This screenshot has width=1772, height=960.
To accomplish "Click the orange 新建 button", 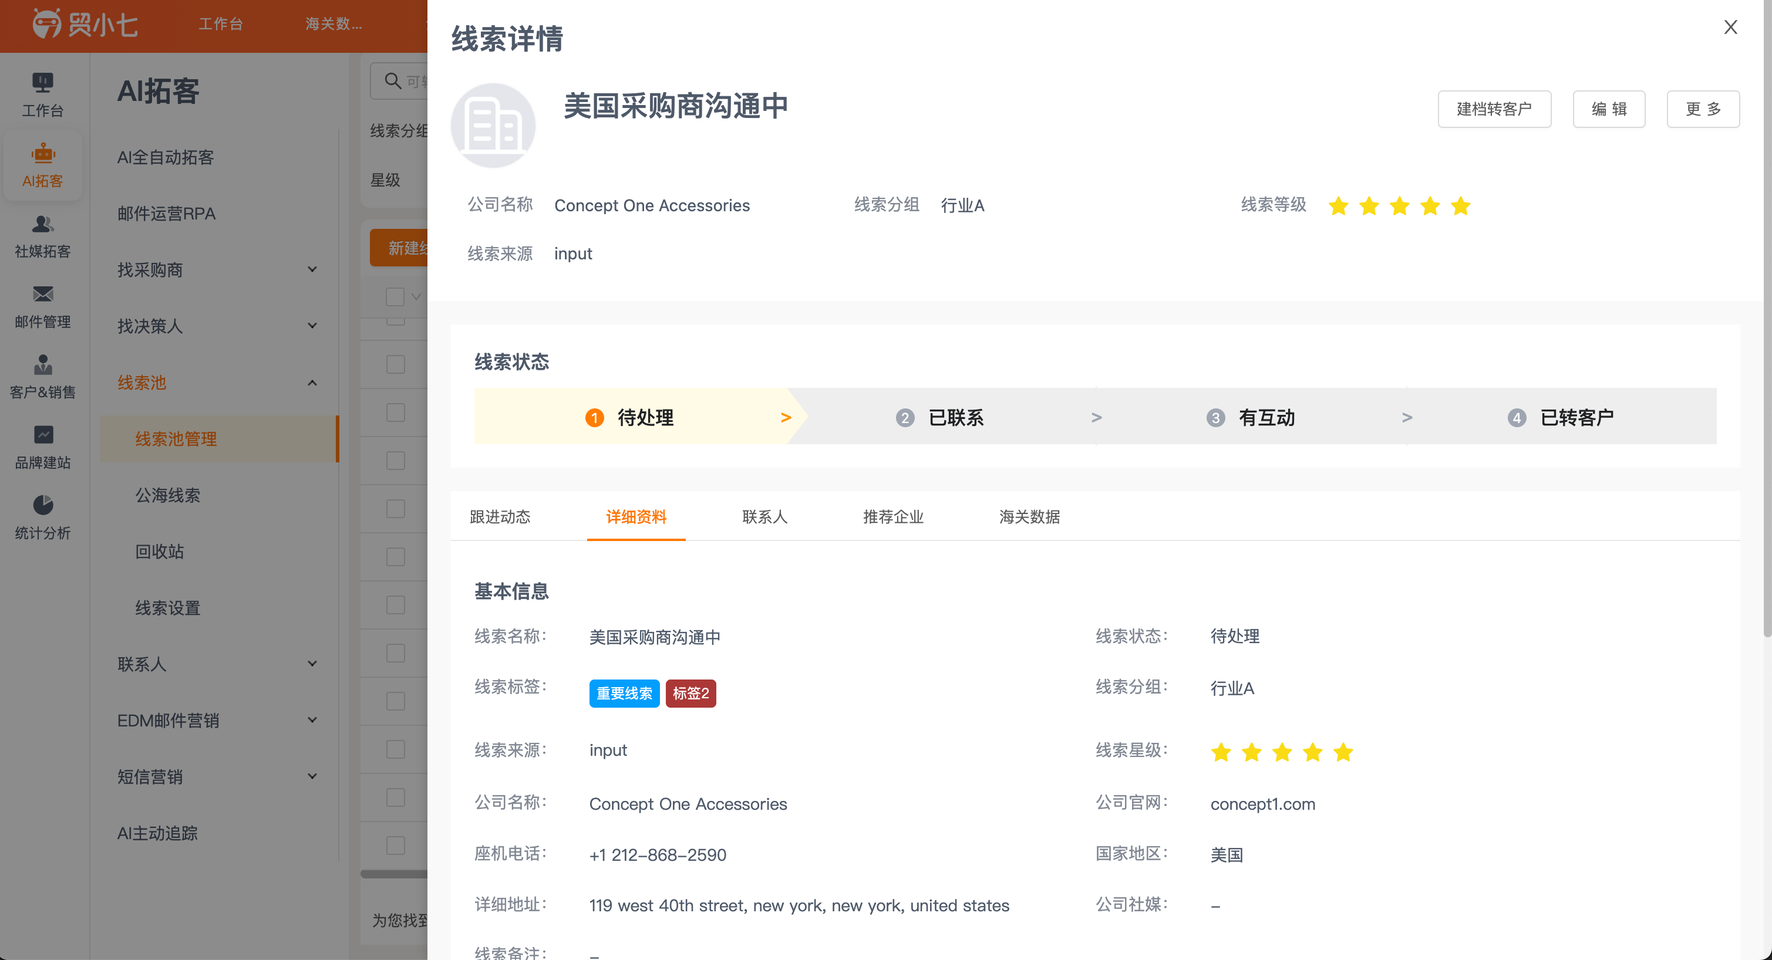I will tap(399, 248).
